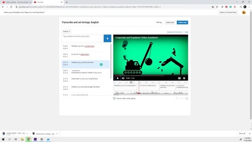Click the browser address bar
Screen dimensions: 252x142
[x=113, y=7]
